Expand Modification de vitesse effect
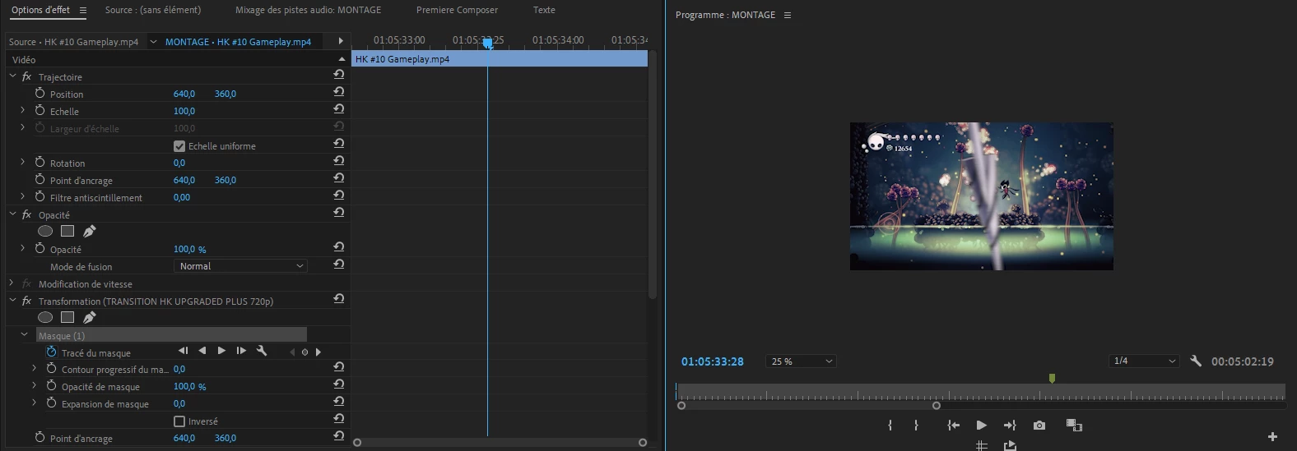The height and width of the screenshot is (451, 1297). click(12, 283)
